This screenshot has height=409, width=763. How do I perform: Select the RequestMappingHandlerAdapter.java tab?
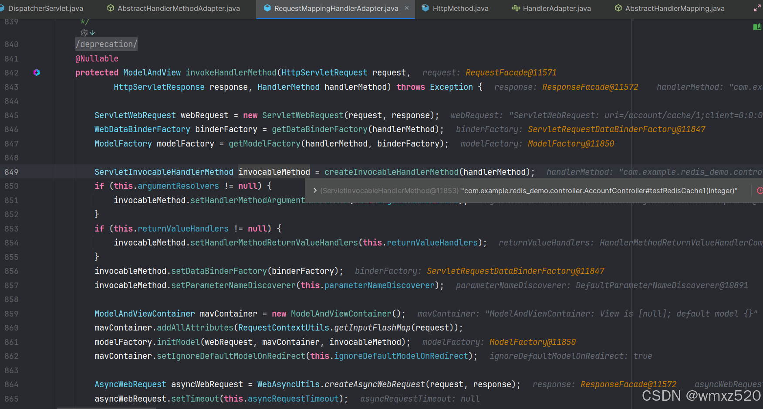336,8
